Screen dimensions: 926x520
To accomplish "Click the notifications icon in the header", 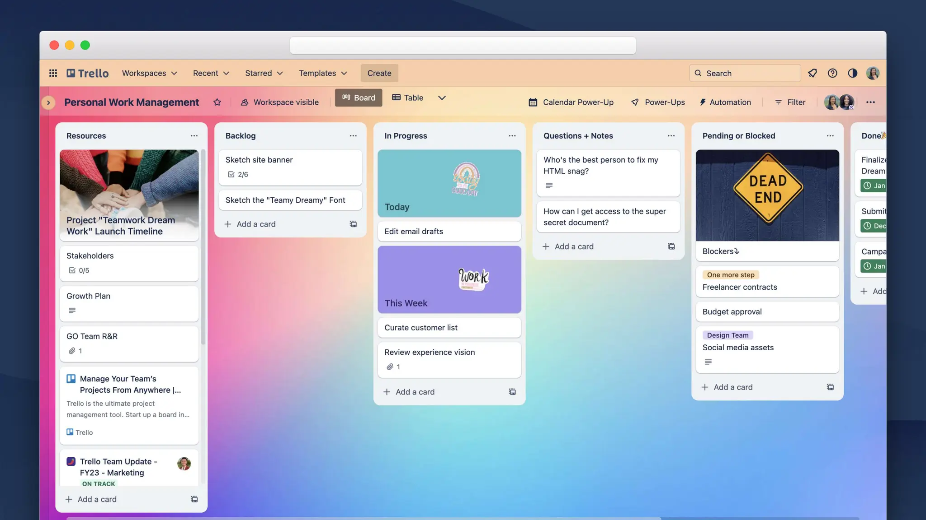I will point(813,73).
